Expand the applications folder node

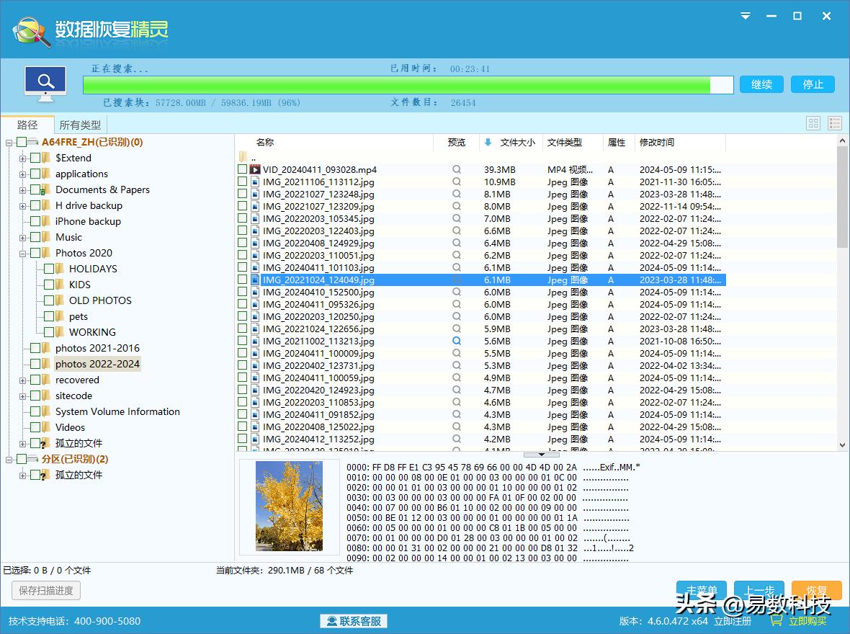(x=23, y=174)
